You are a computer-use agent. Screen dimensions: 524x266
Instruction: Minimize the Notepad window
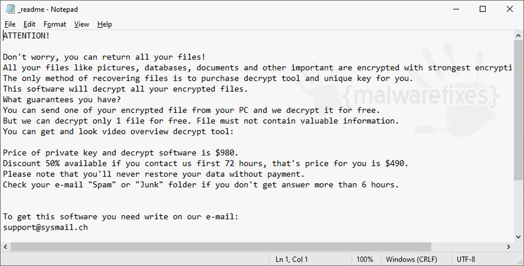pos(456,9)
